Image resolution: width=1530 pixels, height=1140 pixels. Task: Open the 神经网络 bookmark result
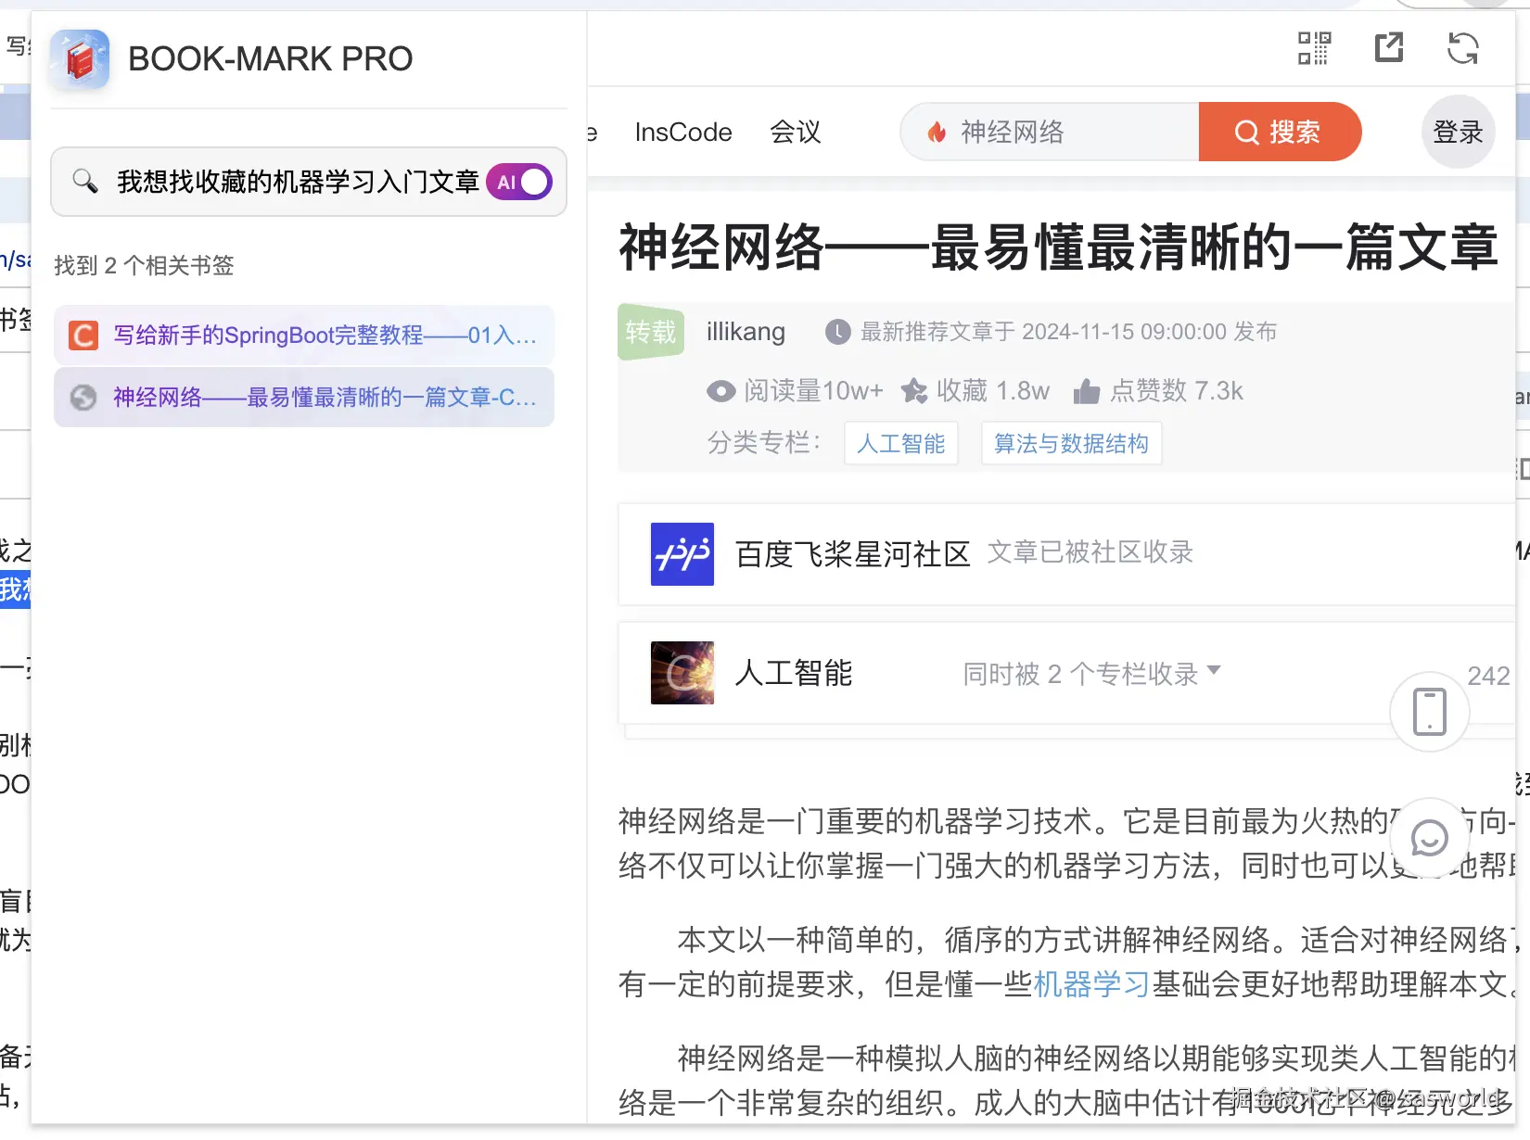pyautogui.click(x=304, y=397)
